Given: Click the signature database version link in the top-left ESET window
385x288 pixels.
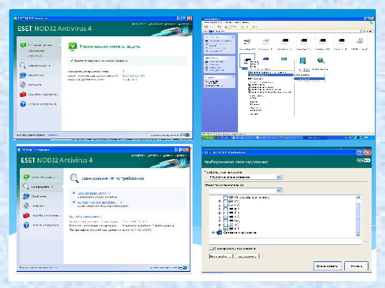Looking at the screenshot, I should tap(134, 76).
